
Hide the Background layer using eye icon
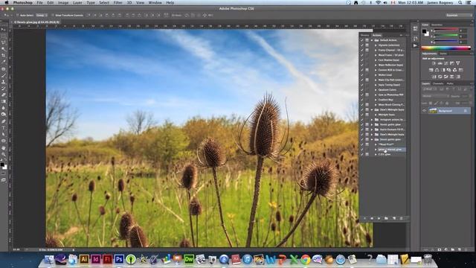pyautogui.click(x=425, y=111)
